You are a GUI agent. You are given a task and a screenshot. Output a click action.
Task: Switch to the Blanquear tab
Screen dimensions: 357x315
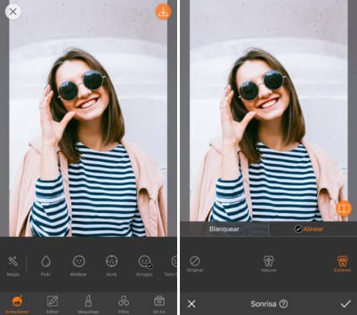(225, 229)
